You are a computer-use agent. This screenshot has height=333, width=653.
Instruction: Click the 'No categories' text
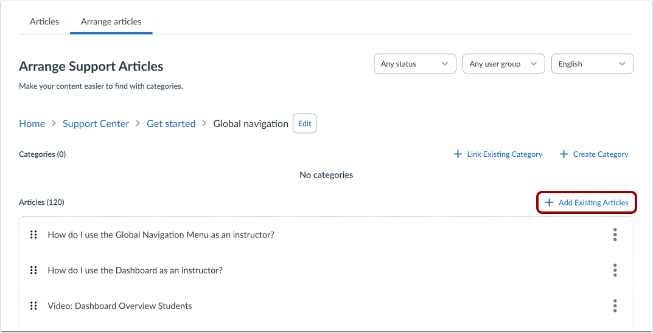[326, 175]
